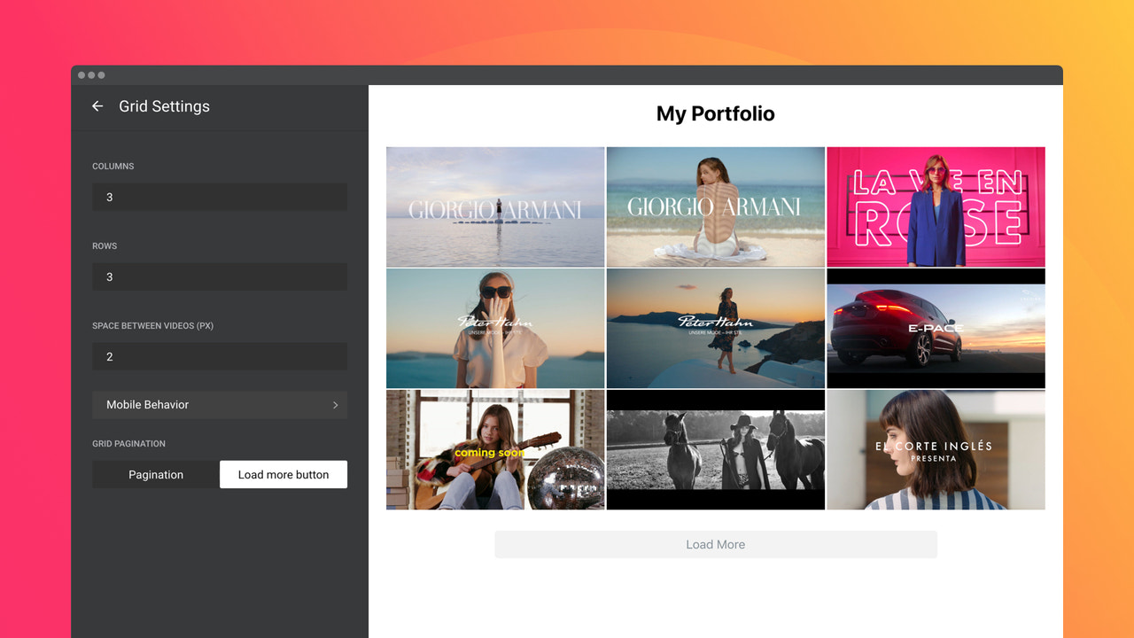Click the Giorgio Armani beach sitting video

(715, 206)
